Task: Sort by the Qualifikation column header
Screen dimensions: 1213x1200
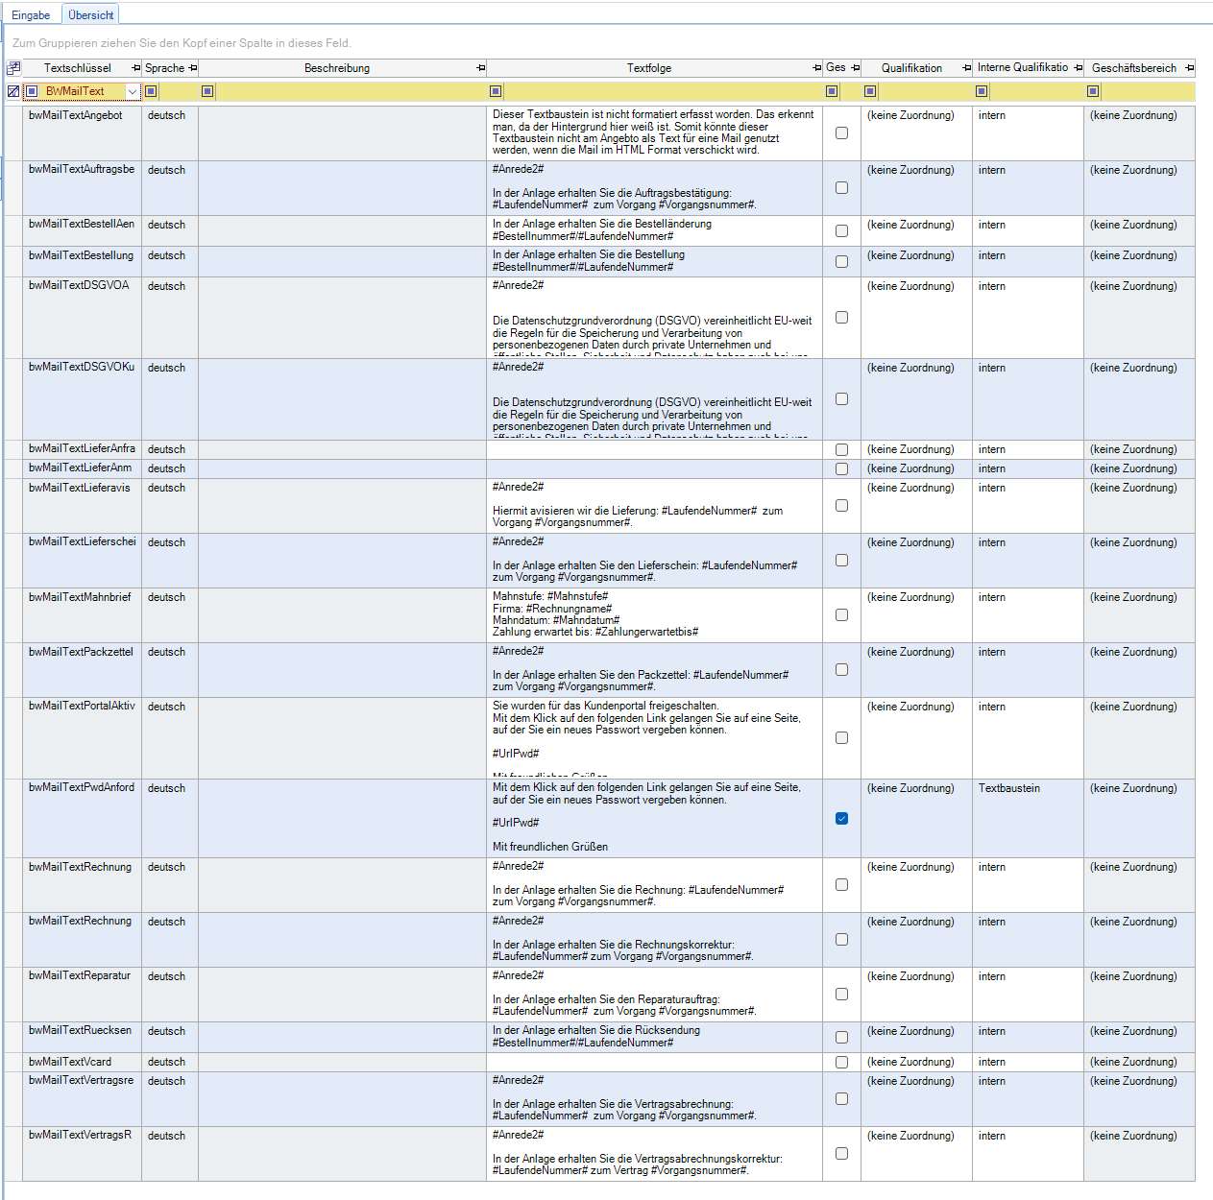Action: point(911,68)
